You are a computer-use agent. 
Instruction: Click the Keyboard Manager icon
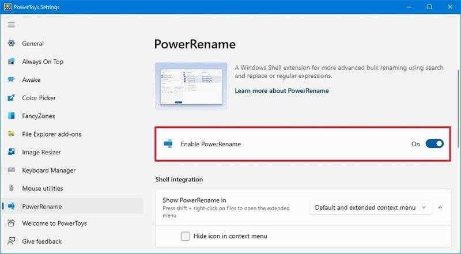(11, 170)
